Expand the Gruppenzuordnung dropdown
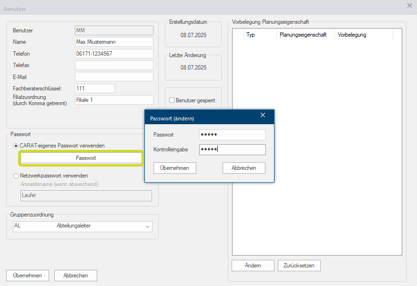This screenshot has height=286, width=417. pos(147,227)
